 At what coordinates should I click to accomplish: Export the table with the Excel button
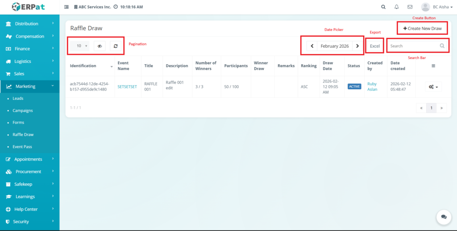click(x=374, y=46)
